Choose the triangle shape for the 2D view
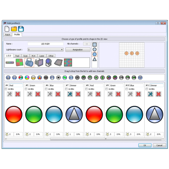The width and height of the screenshot is (169, 169). pyautogui.click(x=95, y=59)
